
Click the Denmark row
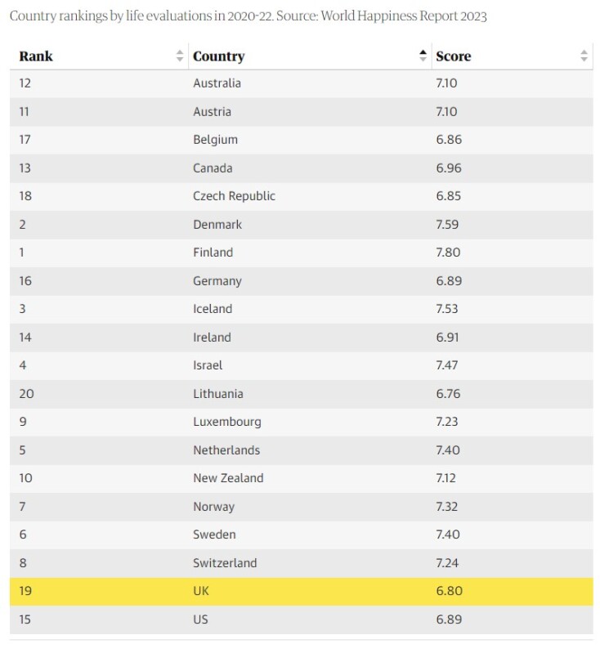tap(301, 225)
